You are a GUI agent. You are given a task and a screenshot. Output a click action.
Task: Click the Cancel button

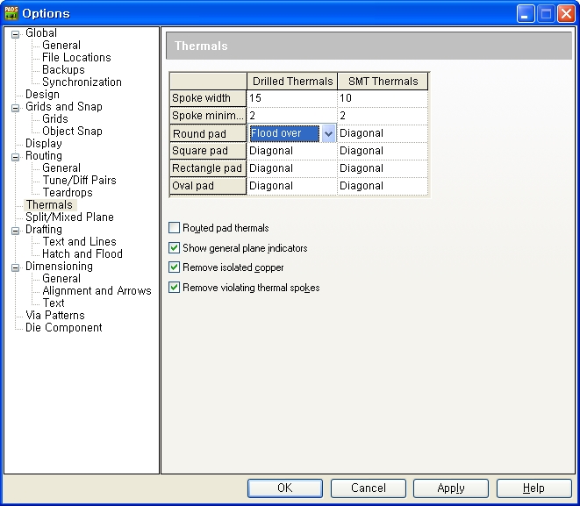(x=368, y=488)
